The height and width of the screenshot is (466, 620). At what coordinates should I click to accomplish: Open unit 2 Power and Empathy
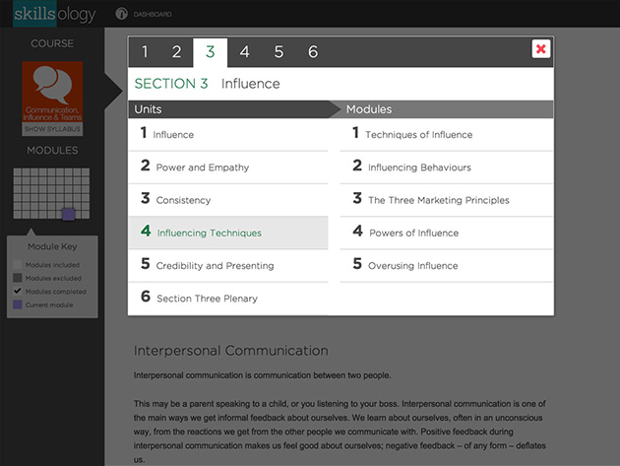pos(202,167)
